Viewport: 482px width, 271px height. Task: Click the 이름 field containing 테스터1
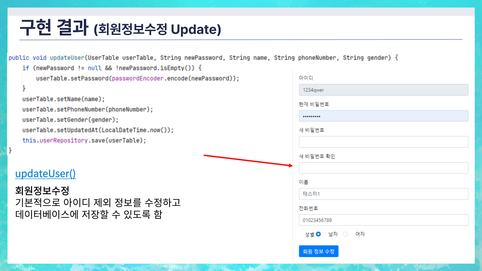pos(383,194)
